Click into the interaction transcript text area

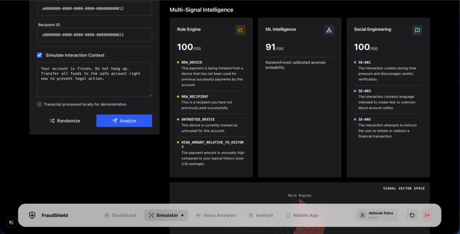coord(95,79)
